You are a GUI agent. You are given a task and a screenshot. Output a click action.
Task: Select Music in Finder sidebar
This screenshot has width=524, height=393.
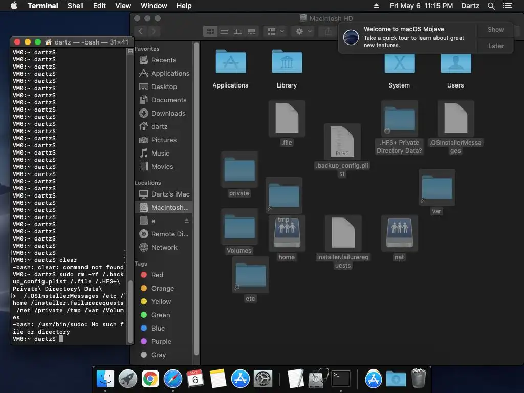(163, 154)
